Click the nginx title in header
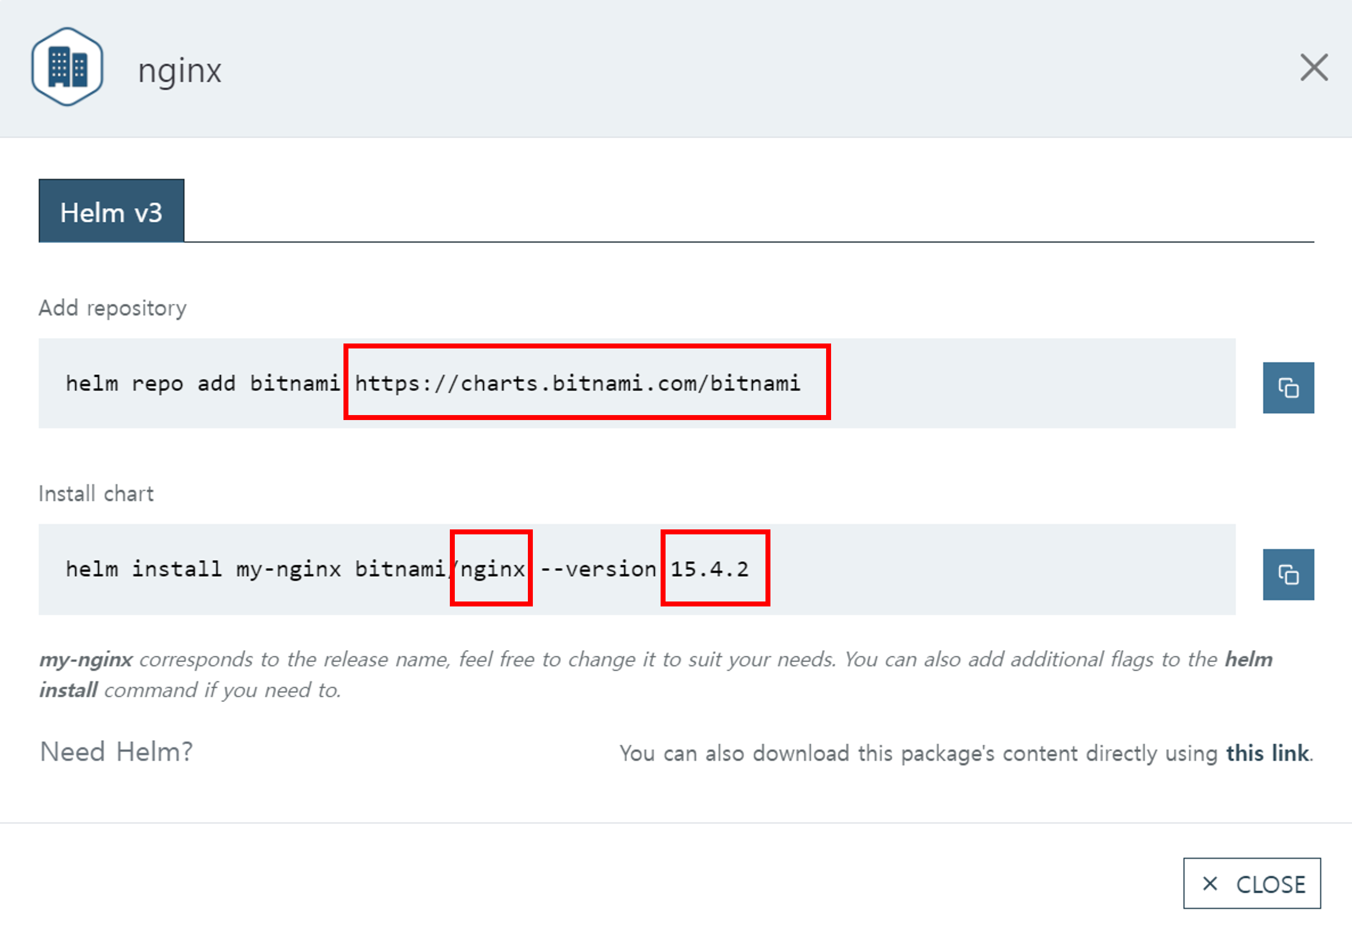 (179, 71)
